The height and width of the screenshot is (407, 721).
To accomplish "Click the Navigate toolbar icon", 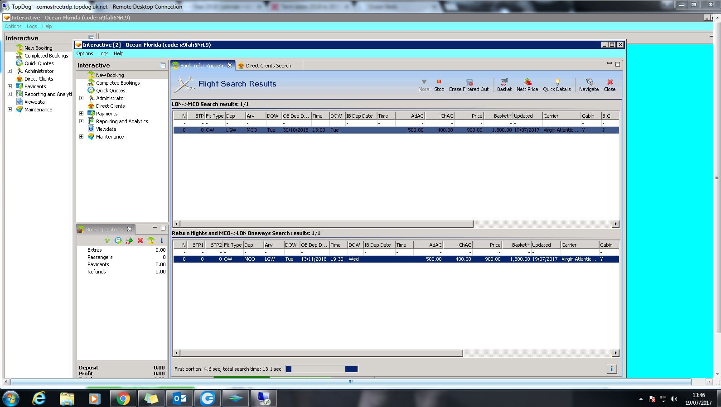I will tap(589, 85).
